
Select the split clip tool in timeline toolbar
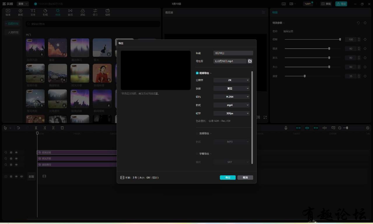click(x=36, y=128)
